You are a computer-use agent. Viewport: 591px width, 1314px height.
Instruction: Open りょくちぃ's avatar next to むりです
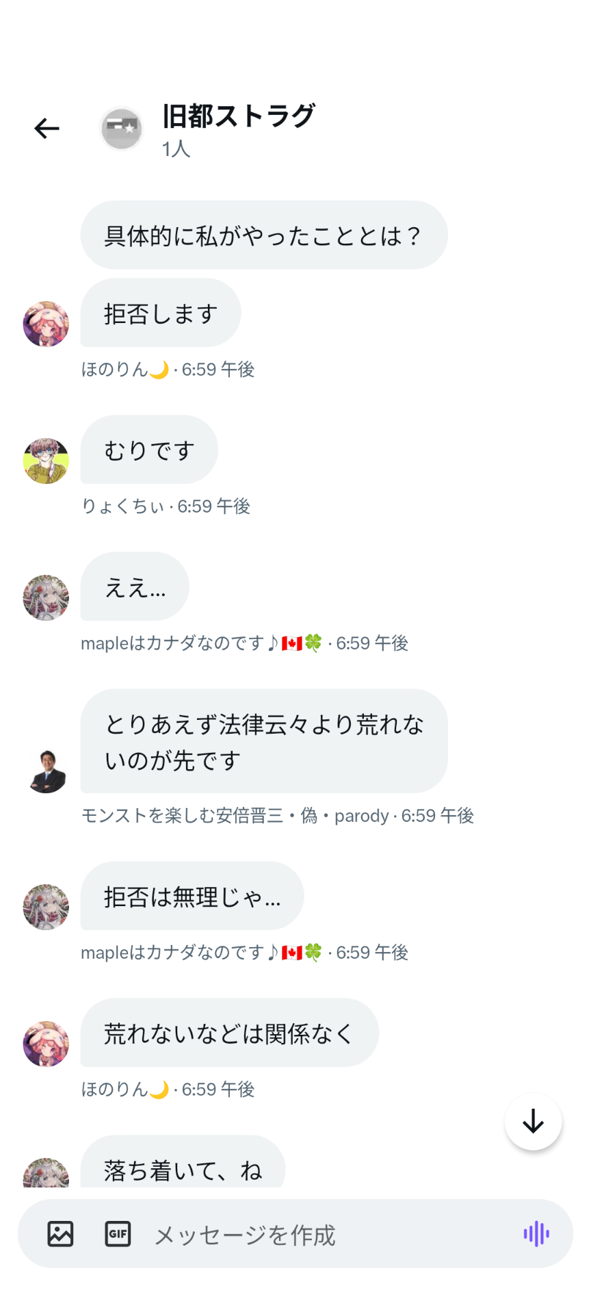(46, 461)
